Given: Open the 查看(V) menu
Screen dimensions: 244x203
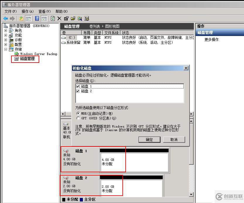Looking at the screenshot, I should pos(45,11).
